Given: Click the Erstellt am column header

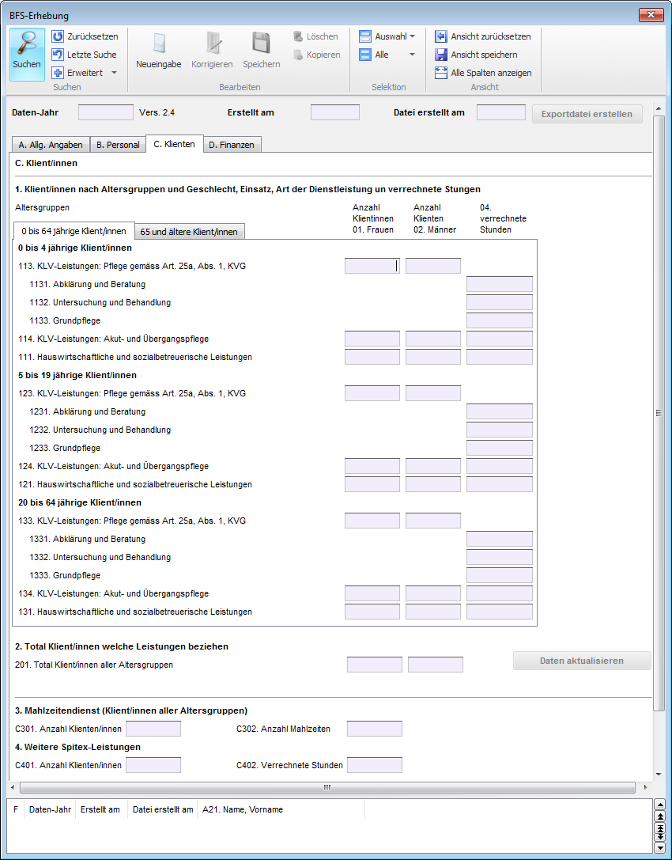Looking at the screenshot, I should point(100,809).
